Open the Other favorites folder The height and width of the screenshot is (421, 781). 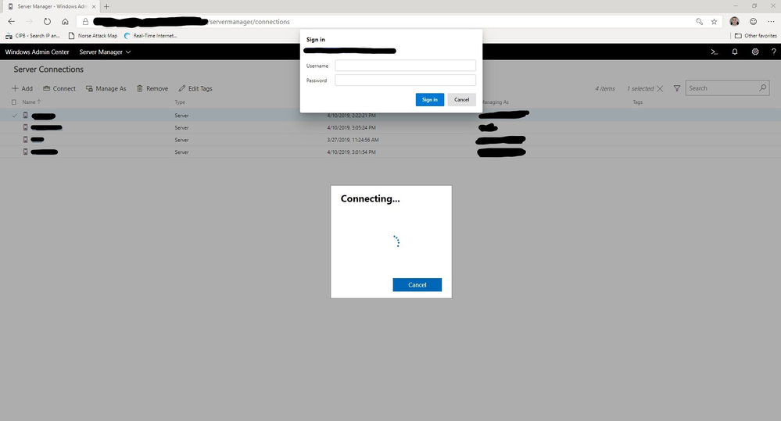(x=756, y=36)
